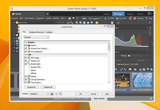The image size is (160, 110).
Task: Switch to Keyboard Shortcuts tab
Action: 37,32
